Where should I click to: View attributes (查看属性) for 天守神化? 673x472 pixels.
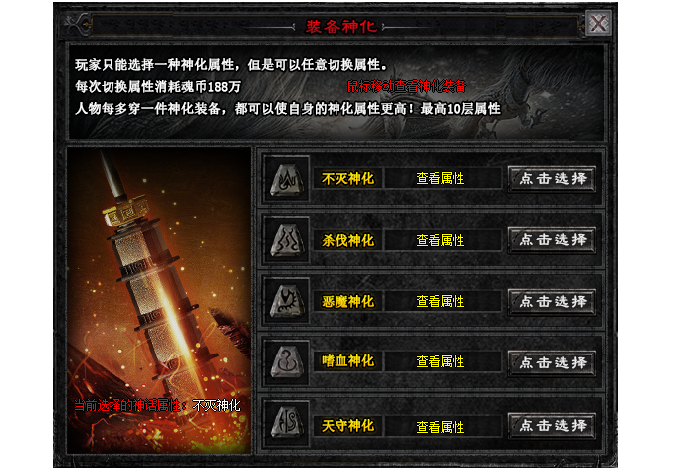[440, 427]
